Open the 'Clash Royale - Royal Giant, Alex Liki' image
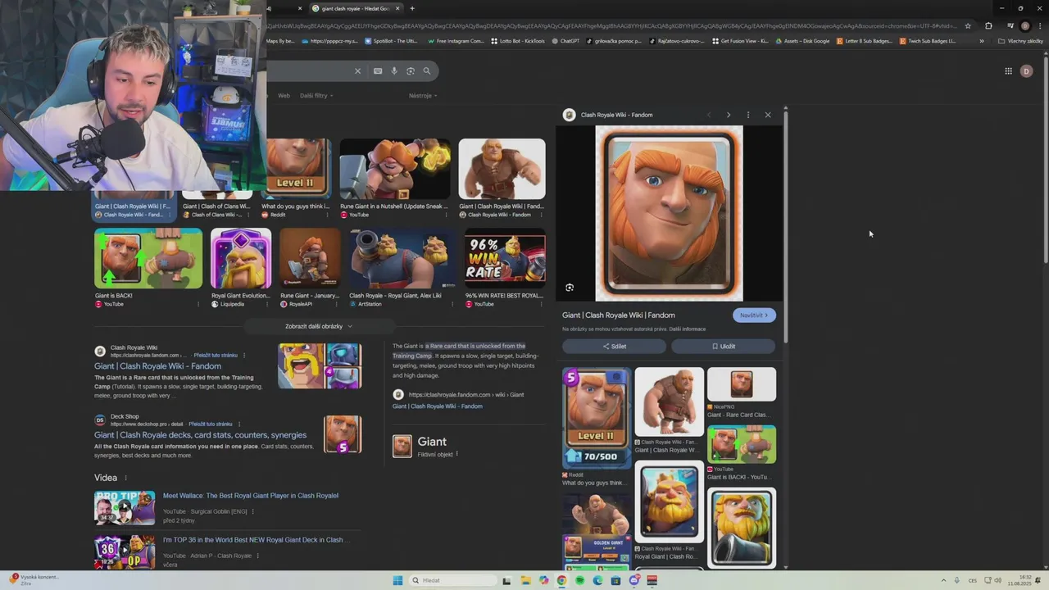Screen dimensions: 1049x590 point(402,258)
